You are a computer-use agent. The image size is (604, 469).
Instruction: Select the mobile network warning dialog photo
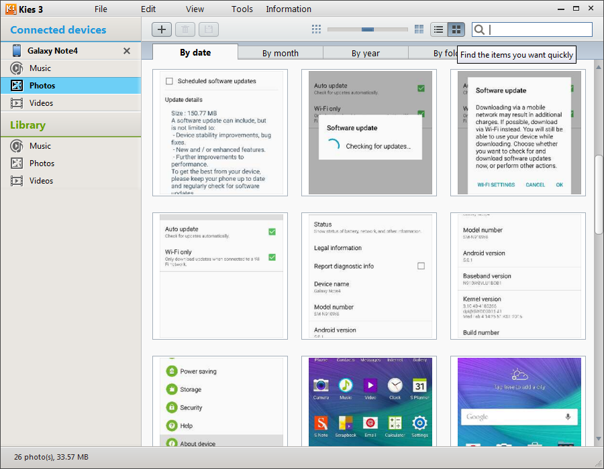pyautogui.click(x=518, y=133)
